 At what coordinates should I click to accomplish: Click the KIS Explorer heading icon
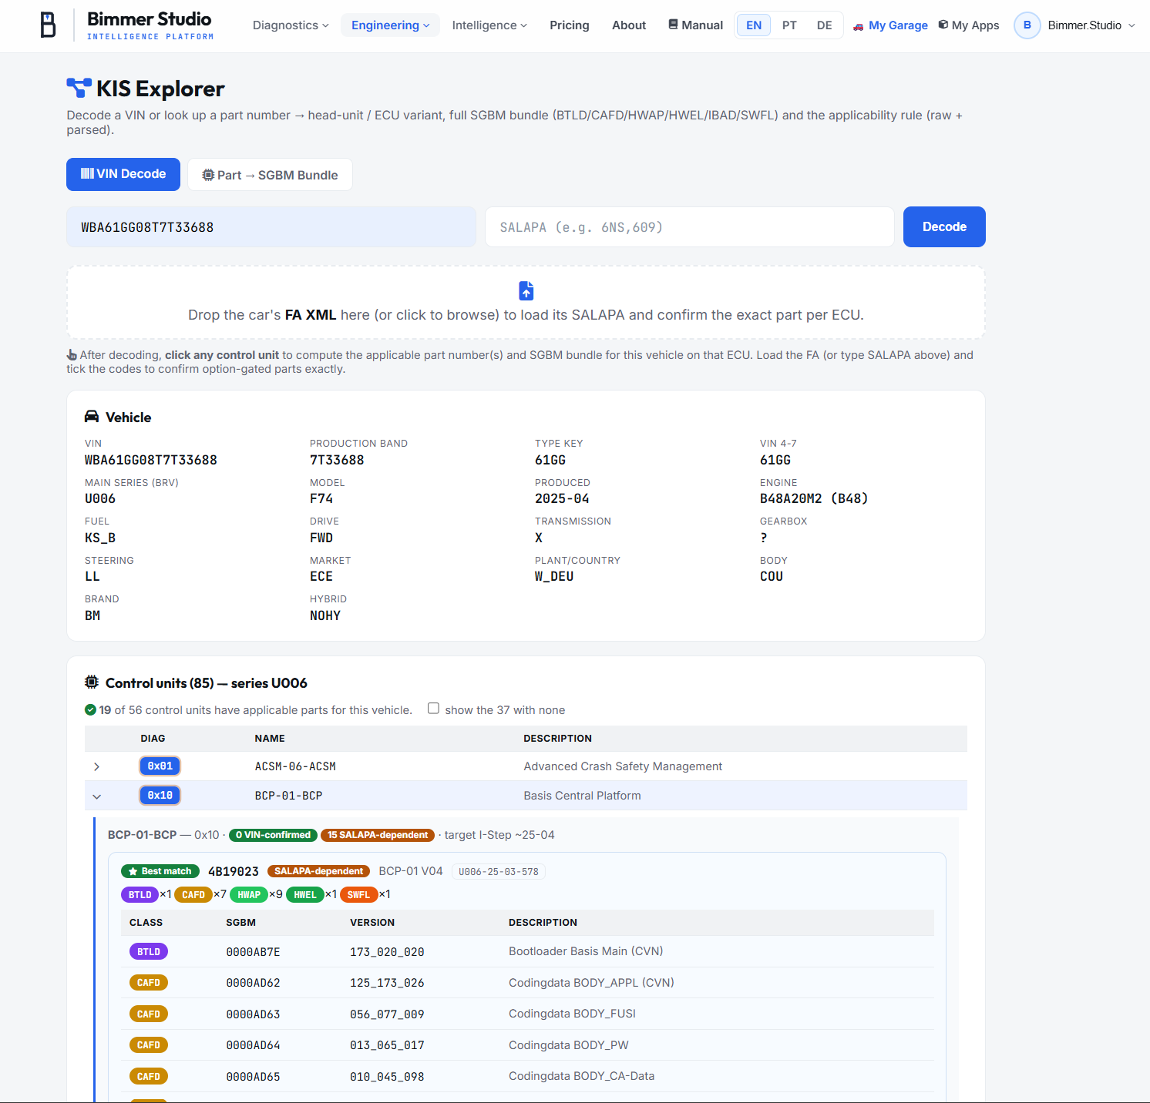pyautogui.click(x=79, y=89)
